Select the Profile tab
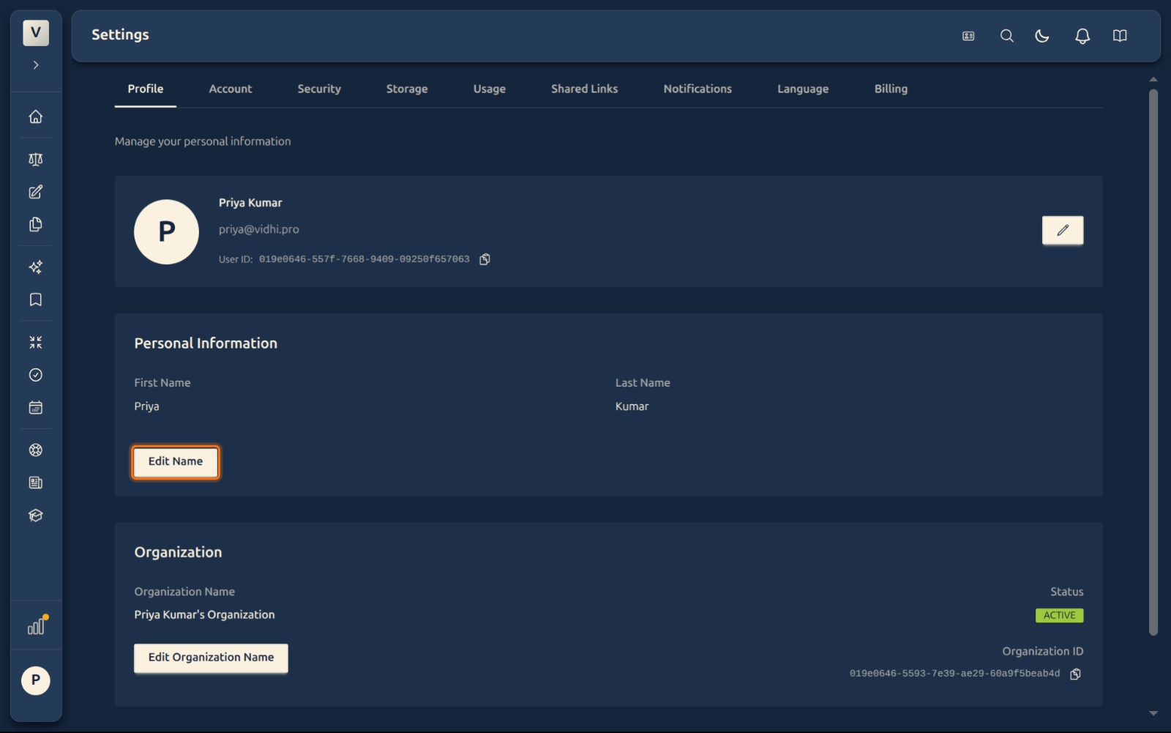The height and width of the screenshot is (733, 1171). pyautogui.click(x=146, y=89)
